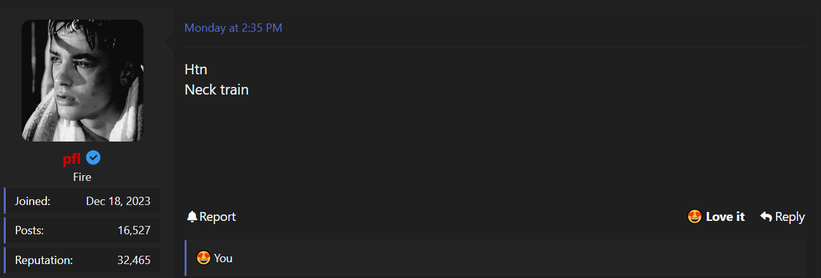This screenshot has height=278, width=821.
Task: Click the Fire user title
Action: pyautogui.click(x=82, y=177)
